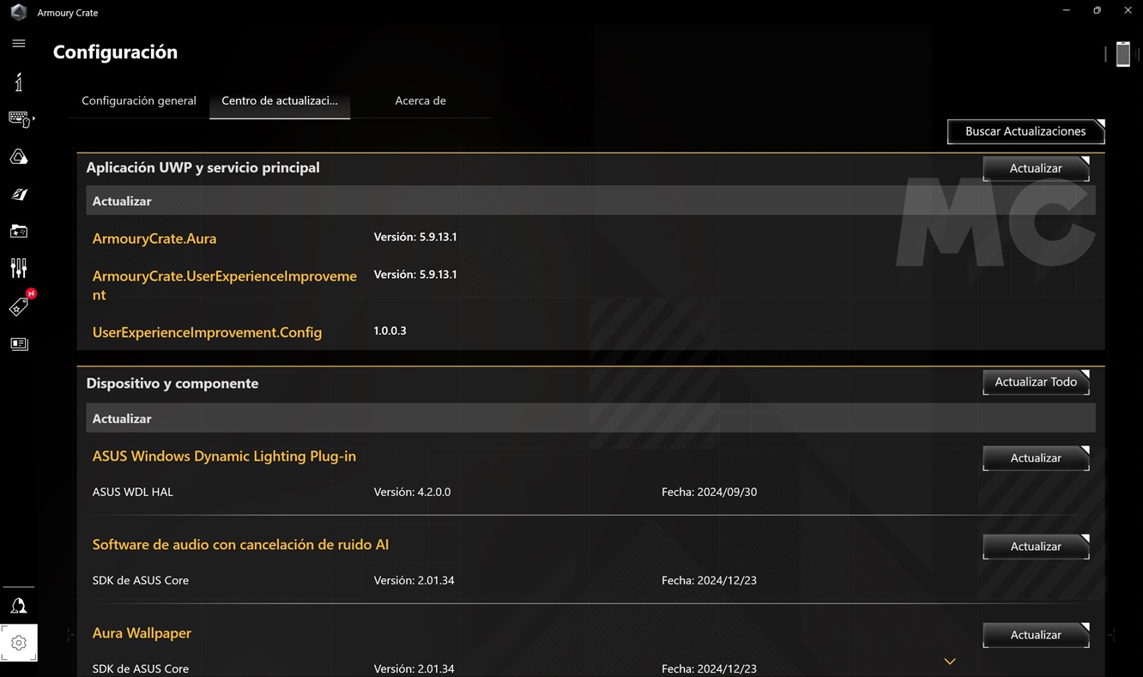Open Aura Sync triangle icon
Image resolution: width=1143 pixels, height=677 pixels.
tap(19, 157)
